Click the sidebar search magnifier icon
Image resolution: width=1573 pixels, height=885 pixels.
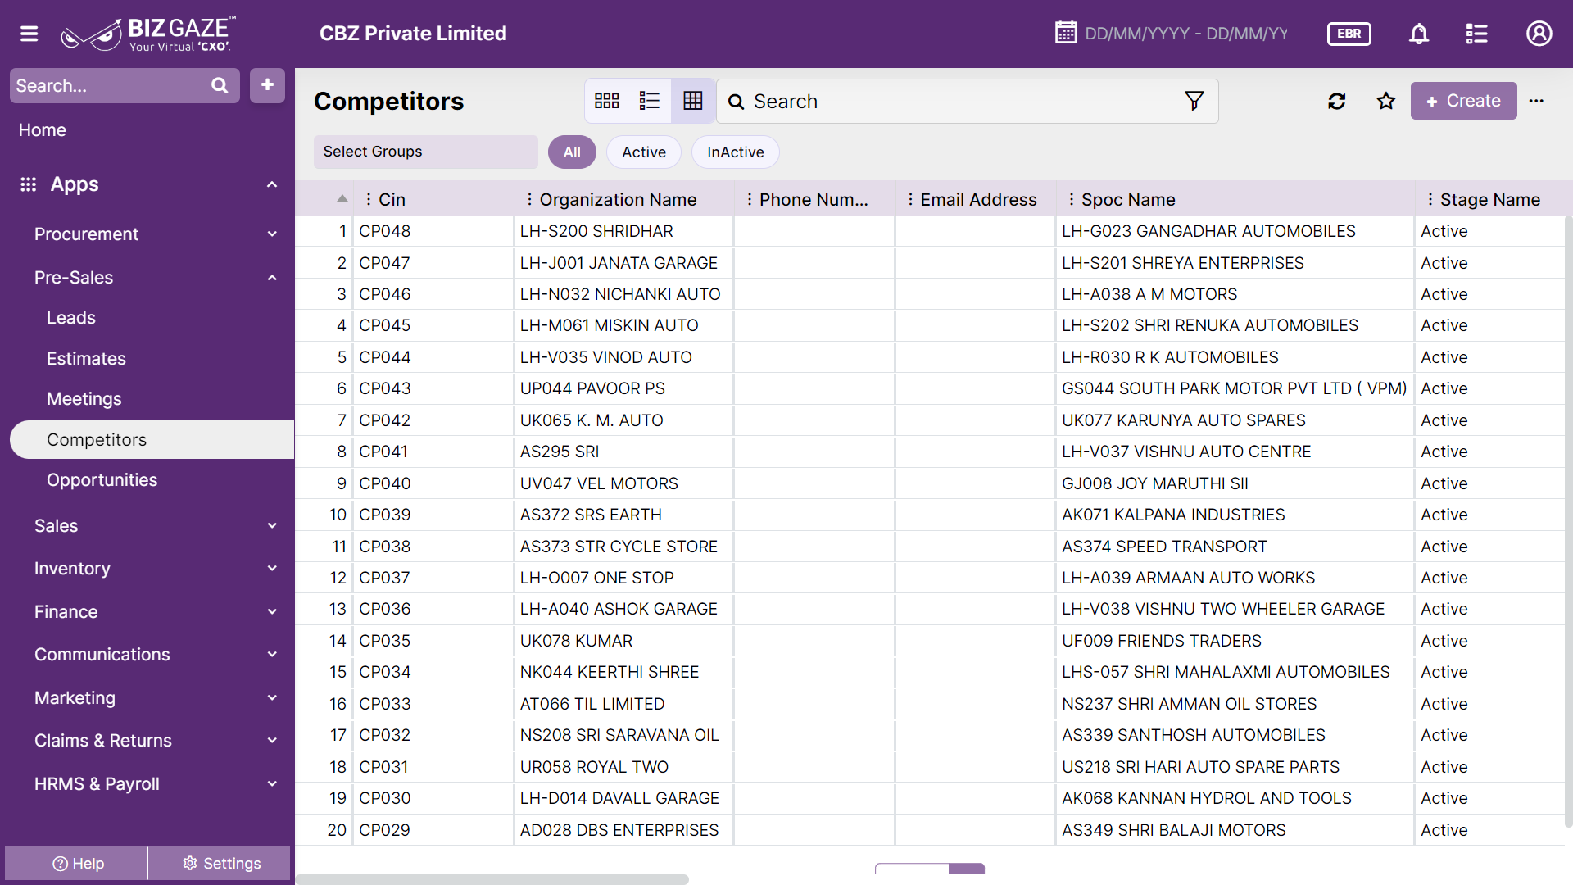[x=220, y=85]
